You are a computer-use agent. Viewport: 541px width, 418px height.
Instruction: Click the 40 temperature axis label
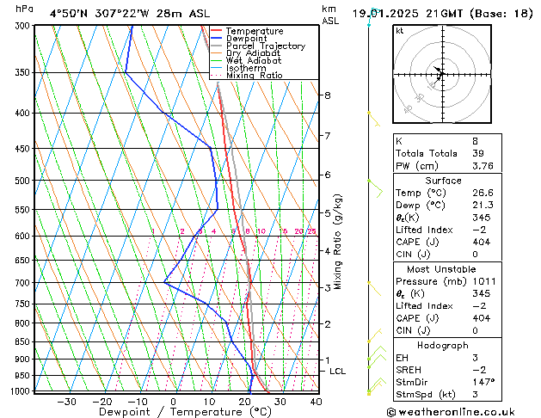coord(316,402)
